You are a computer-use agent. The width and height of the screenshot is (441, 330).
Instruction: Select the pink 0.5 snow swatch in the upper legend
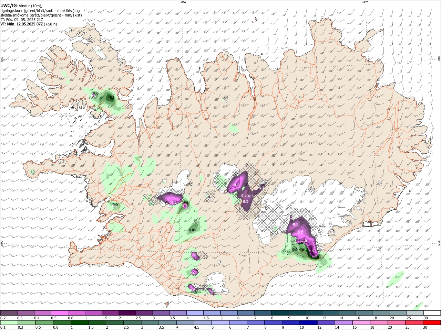59,313
